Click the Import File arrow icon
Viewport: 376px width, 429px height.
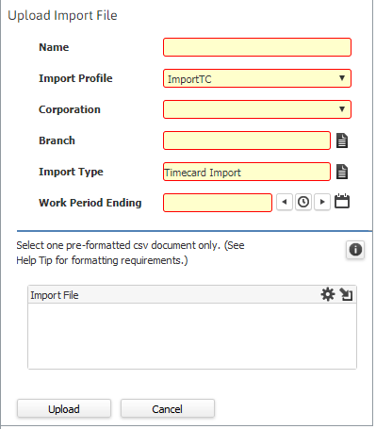tap(346, 294)
